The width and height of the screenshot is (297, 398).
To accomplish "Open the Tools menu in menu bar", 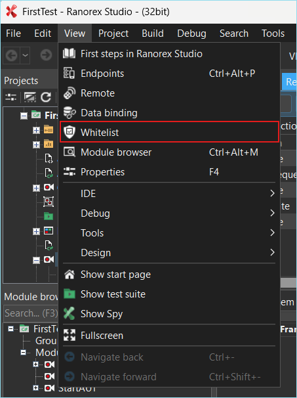I will tap(273, 33).
